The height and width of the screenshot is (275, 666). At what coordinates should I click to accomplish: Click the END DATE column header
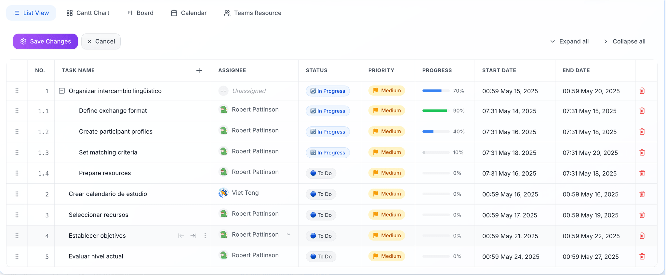(576, 70)
